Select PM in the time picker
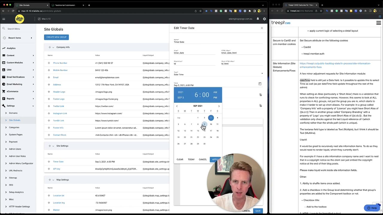 point(215,98)
